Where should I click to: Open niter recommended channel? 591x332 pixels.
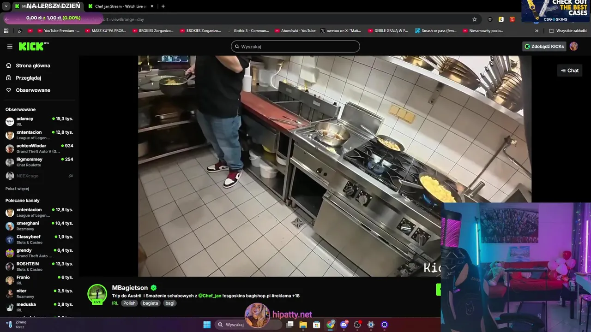[x=39, y=293]
